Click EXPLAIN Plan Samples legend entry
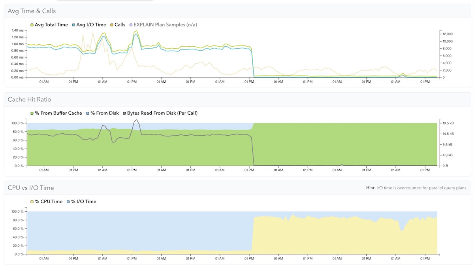This screenshot has width=474, height=267. (x=163, y=25)
